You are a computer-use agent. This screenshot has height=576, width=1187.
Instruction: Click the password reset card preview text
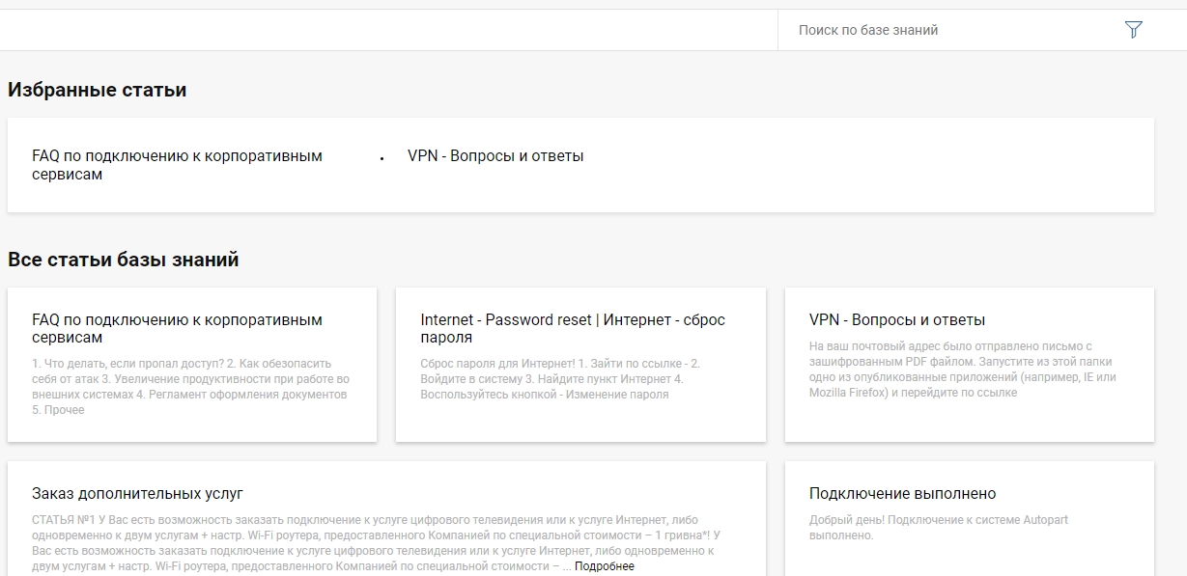click(x=560, y=379)
